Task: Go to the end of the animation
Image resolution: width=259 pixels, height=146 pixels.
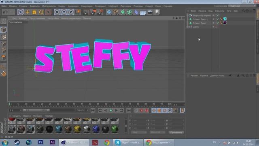Action: [129, 110]
